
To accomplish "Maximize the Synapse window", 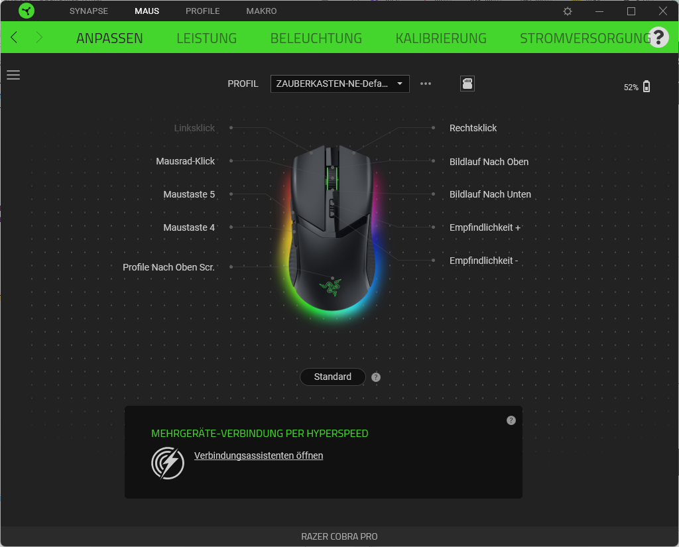I will [631, 11].
